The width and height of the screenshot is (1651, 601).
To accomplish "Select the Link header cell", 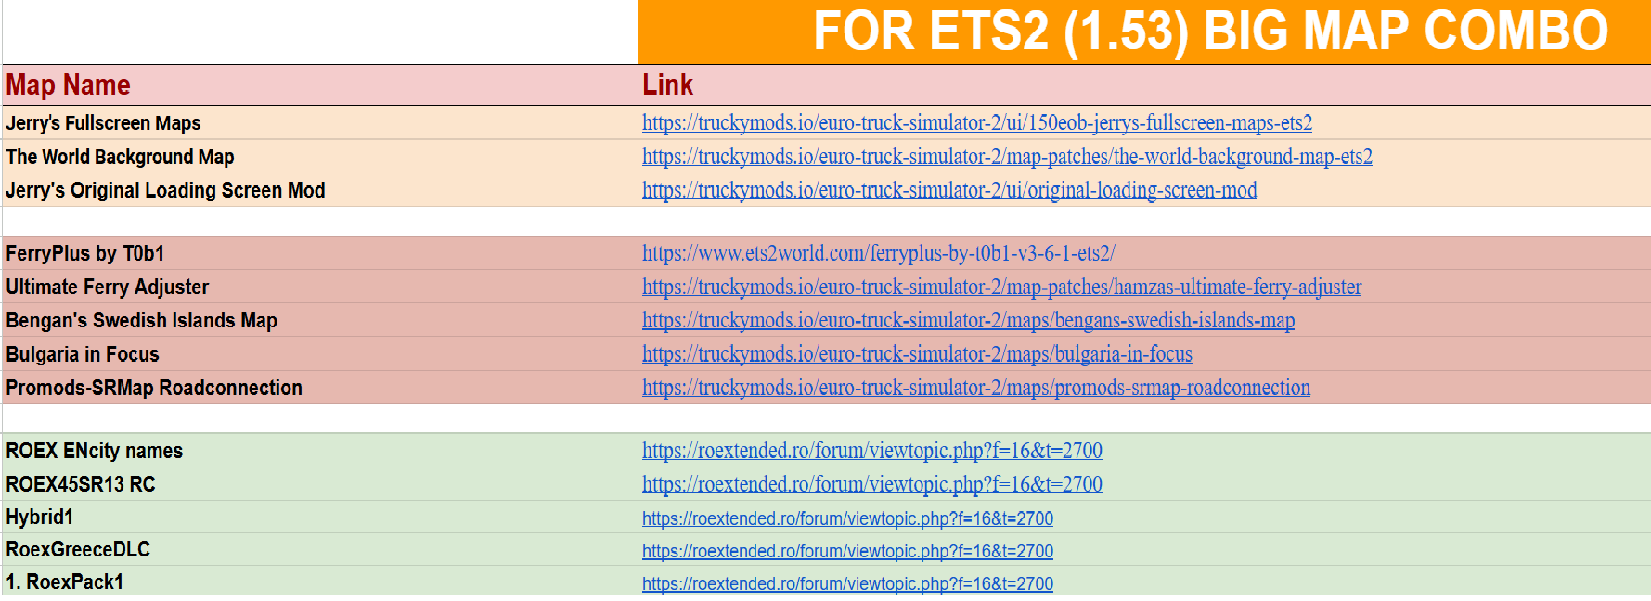I will click(1144, 84).
